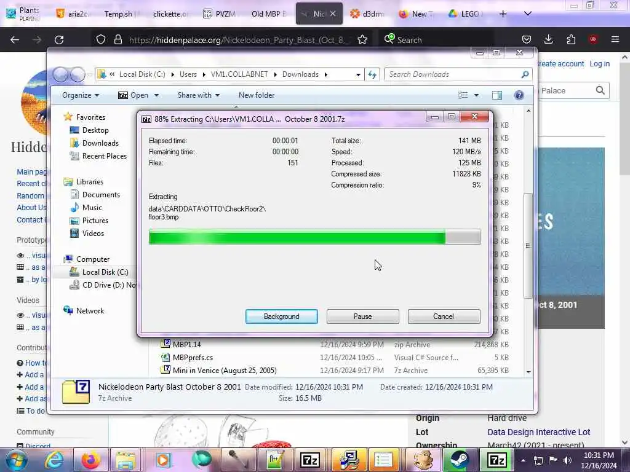Open Recent Places in Favorites
The image size is (630, 472).
(x=104, y=155)
